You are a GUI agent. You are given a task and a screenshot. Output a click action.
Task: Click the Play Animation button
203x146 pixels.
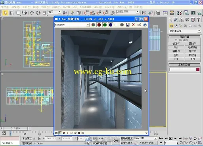pos(170,138)
